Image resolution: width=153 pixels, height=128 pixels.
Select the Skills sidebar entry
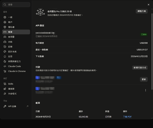point(16,84)
